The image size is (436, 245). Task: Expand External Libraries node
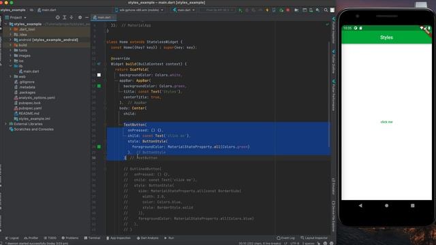6,124
